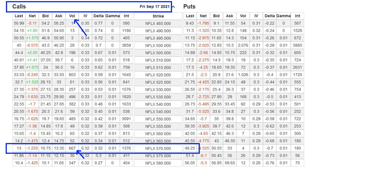Select the NFLX 555.000 strike cell
The image size is (367, 173).
(x=158, y=126)
